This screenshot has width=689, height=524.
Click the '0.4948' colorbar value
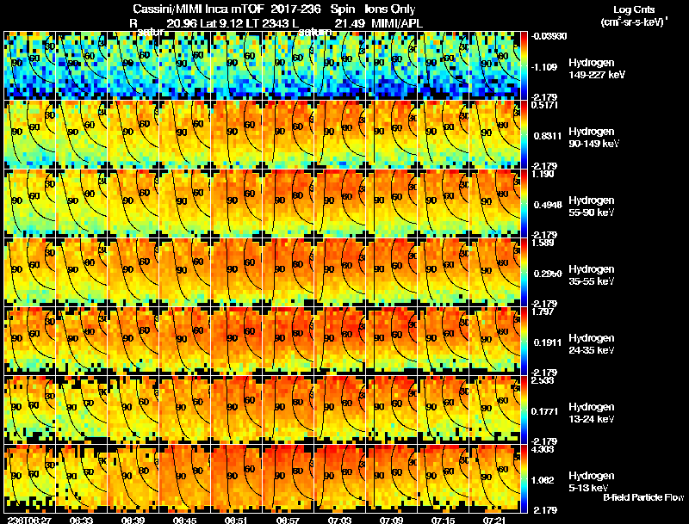(548, 205)
